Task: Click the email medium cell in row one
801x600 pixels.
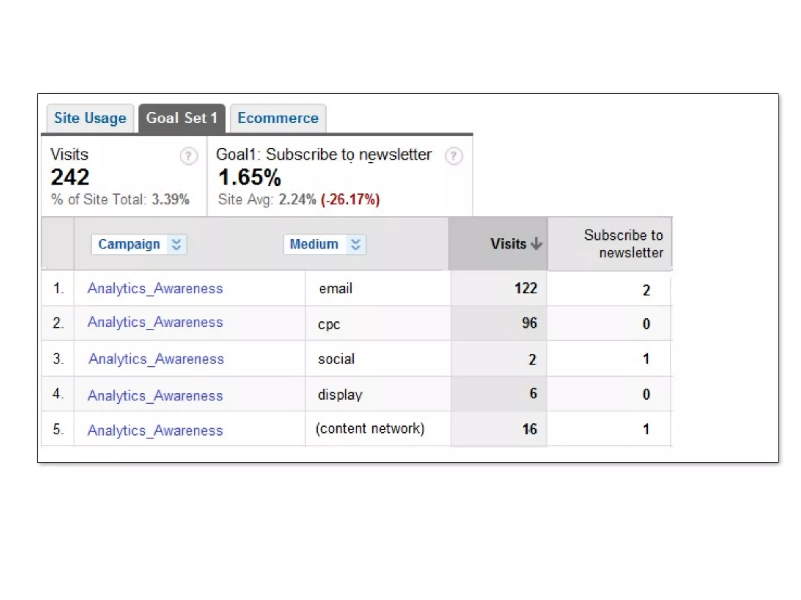Action: click(x=336, y=289)
